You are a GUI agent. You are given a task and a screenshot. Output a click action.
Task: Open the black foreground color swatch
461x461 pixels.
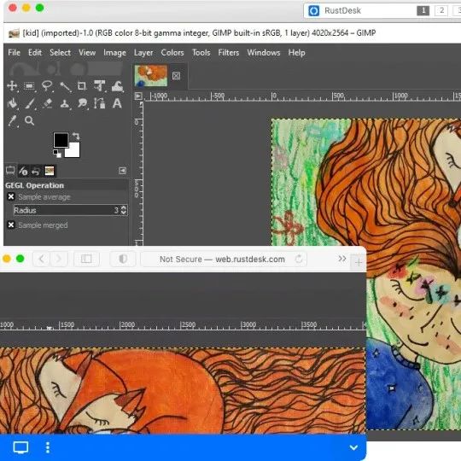tap(61, 140)
